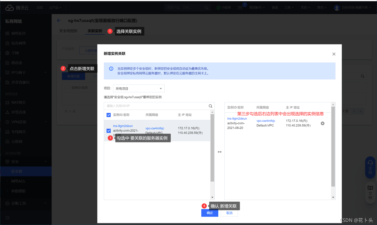Click the selected list vertical scrollbar thumb
Screen dimensions: 377x225
pyautogui.click(x=333, y=147)
